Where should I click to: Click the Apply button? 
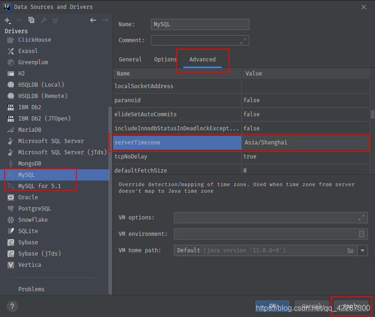coord(351,306)
